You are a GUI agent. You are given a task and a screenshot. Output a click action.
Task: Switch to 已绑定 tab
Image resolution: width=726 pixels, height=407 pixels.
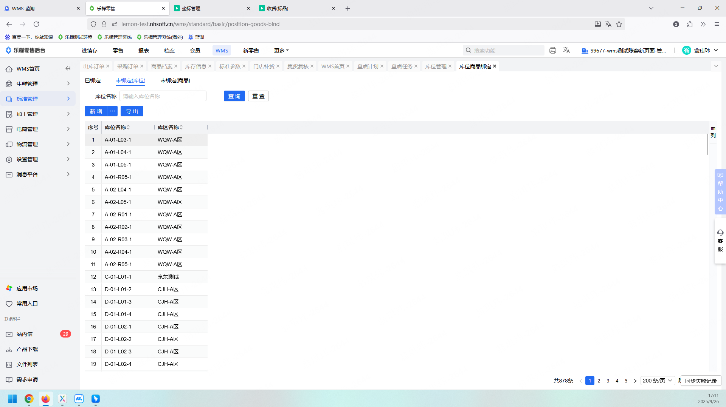[x=93, y=80]
